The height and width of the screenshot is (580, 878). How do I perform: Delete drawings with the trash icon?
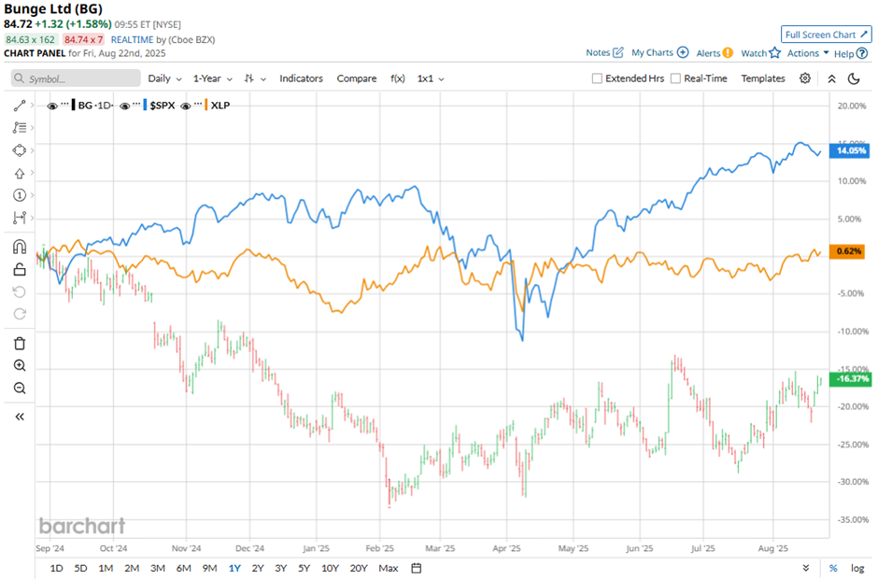[x=20, y=343]
